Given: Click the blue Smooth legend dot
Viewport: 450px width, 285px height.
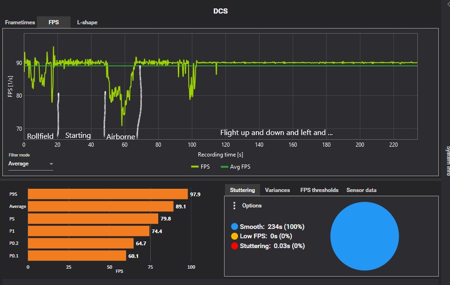Looking at the screenshot, I should coord(234,227).
